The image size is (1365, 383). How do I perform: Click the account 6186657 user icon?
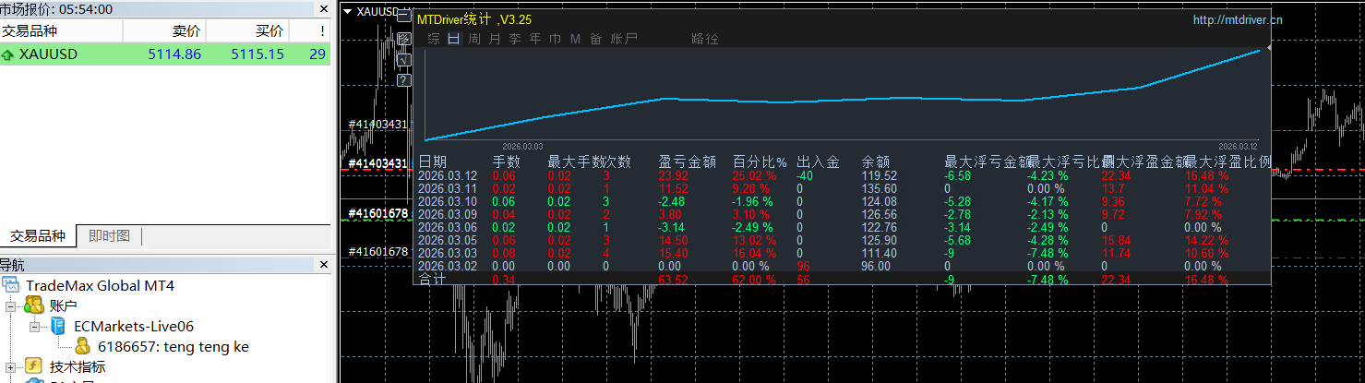(82, 347)
